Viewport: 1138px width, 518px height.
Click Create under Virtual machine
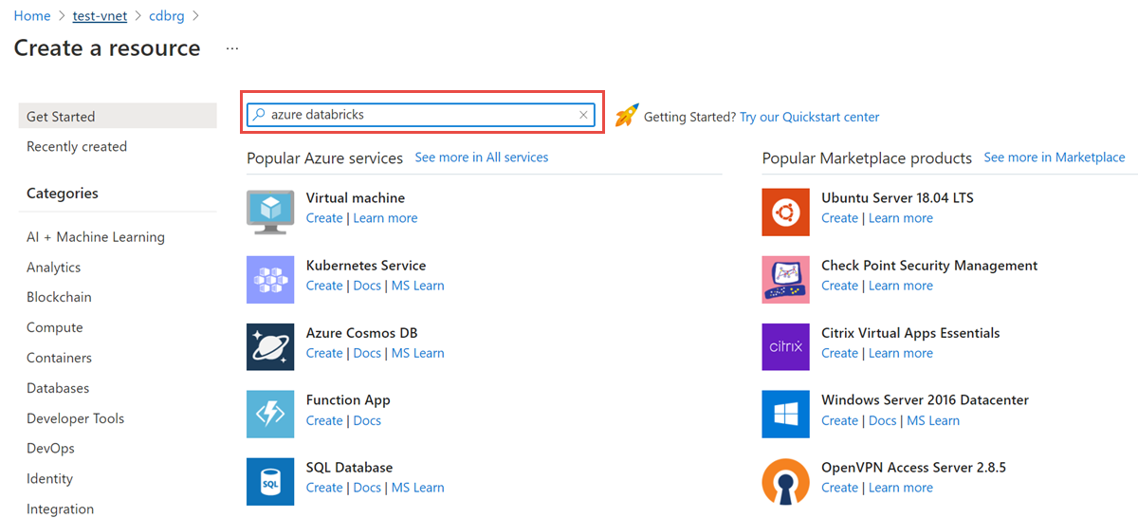(x=324, y=218)
